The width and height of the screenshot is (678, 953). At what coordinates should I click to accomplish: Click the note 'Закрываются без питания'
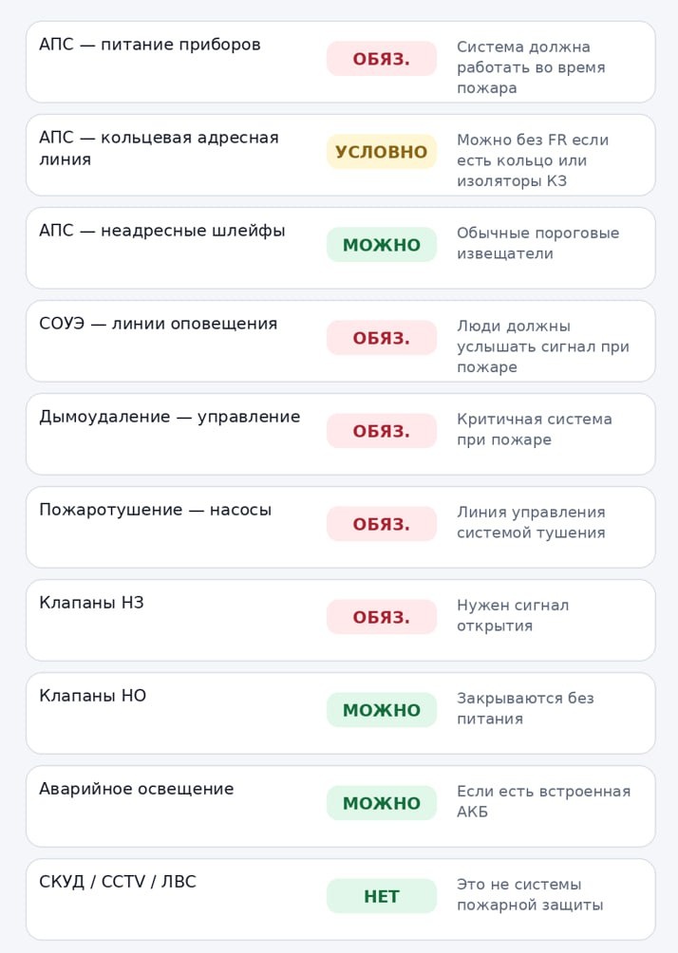(x=525, y=708)
